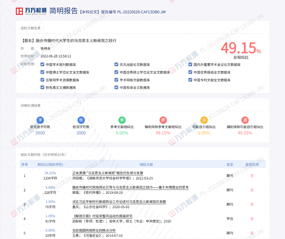This screenshot has width=285, height=239.
Task: Click the 34.21% similarity value
Action: pos(50,173)
